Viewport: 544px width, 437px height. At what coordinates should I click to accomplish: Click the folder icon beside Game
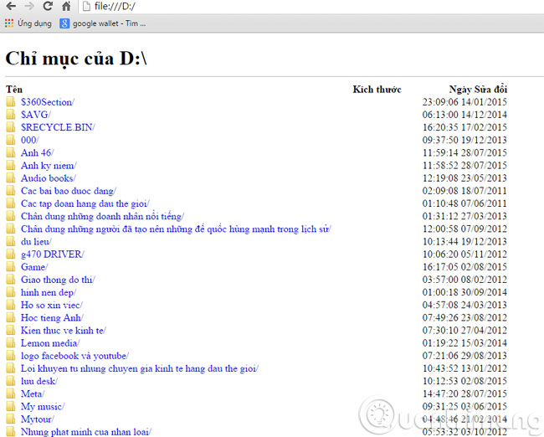click(11, 267)
